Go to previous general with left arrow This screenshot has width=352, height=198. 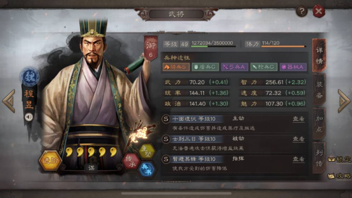[9, 101]
